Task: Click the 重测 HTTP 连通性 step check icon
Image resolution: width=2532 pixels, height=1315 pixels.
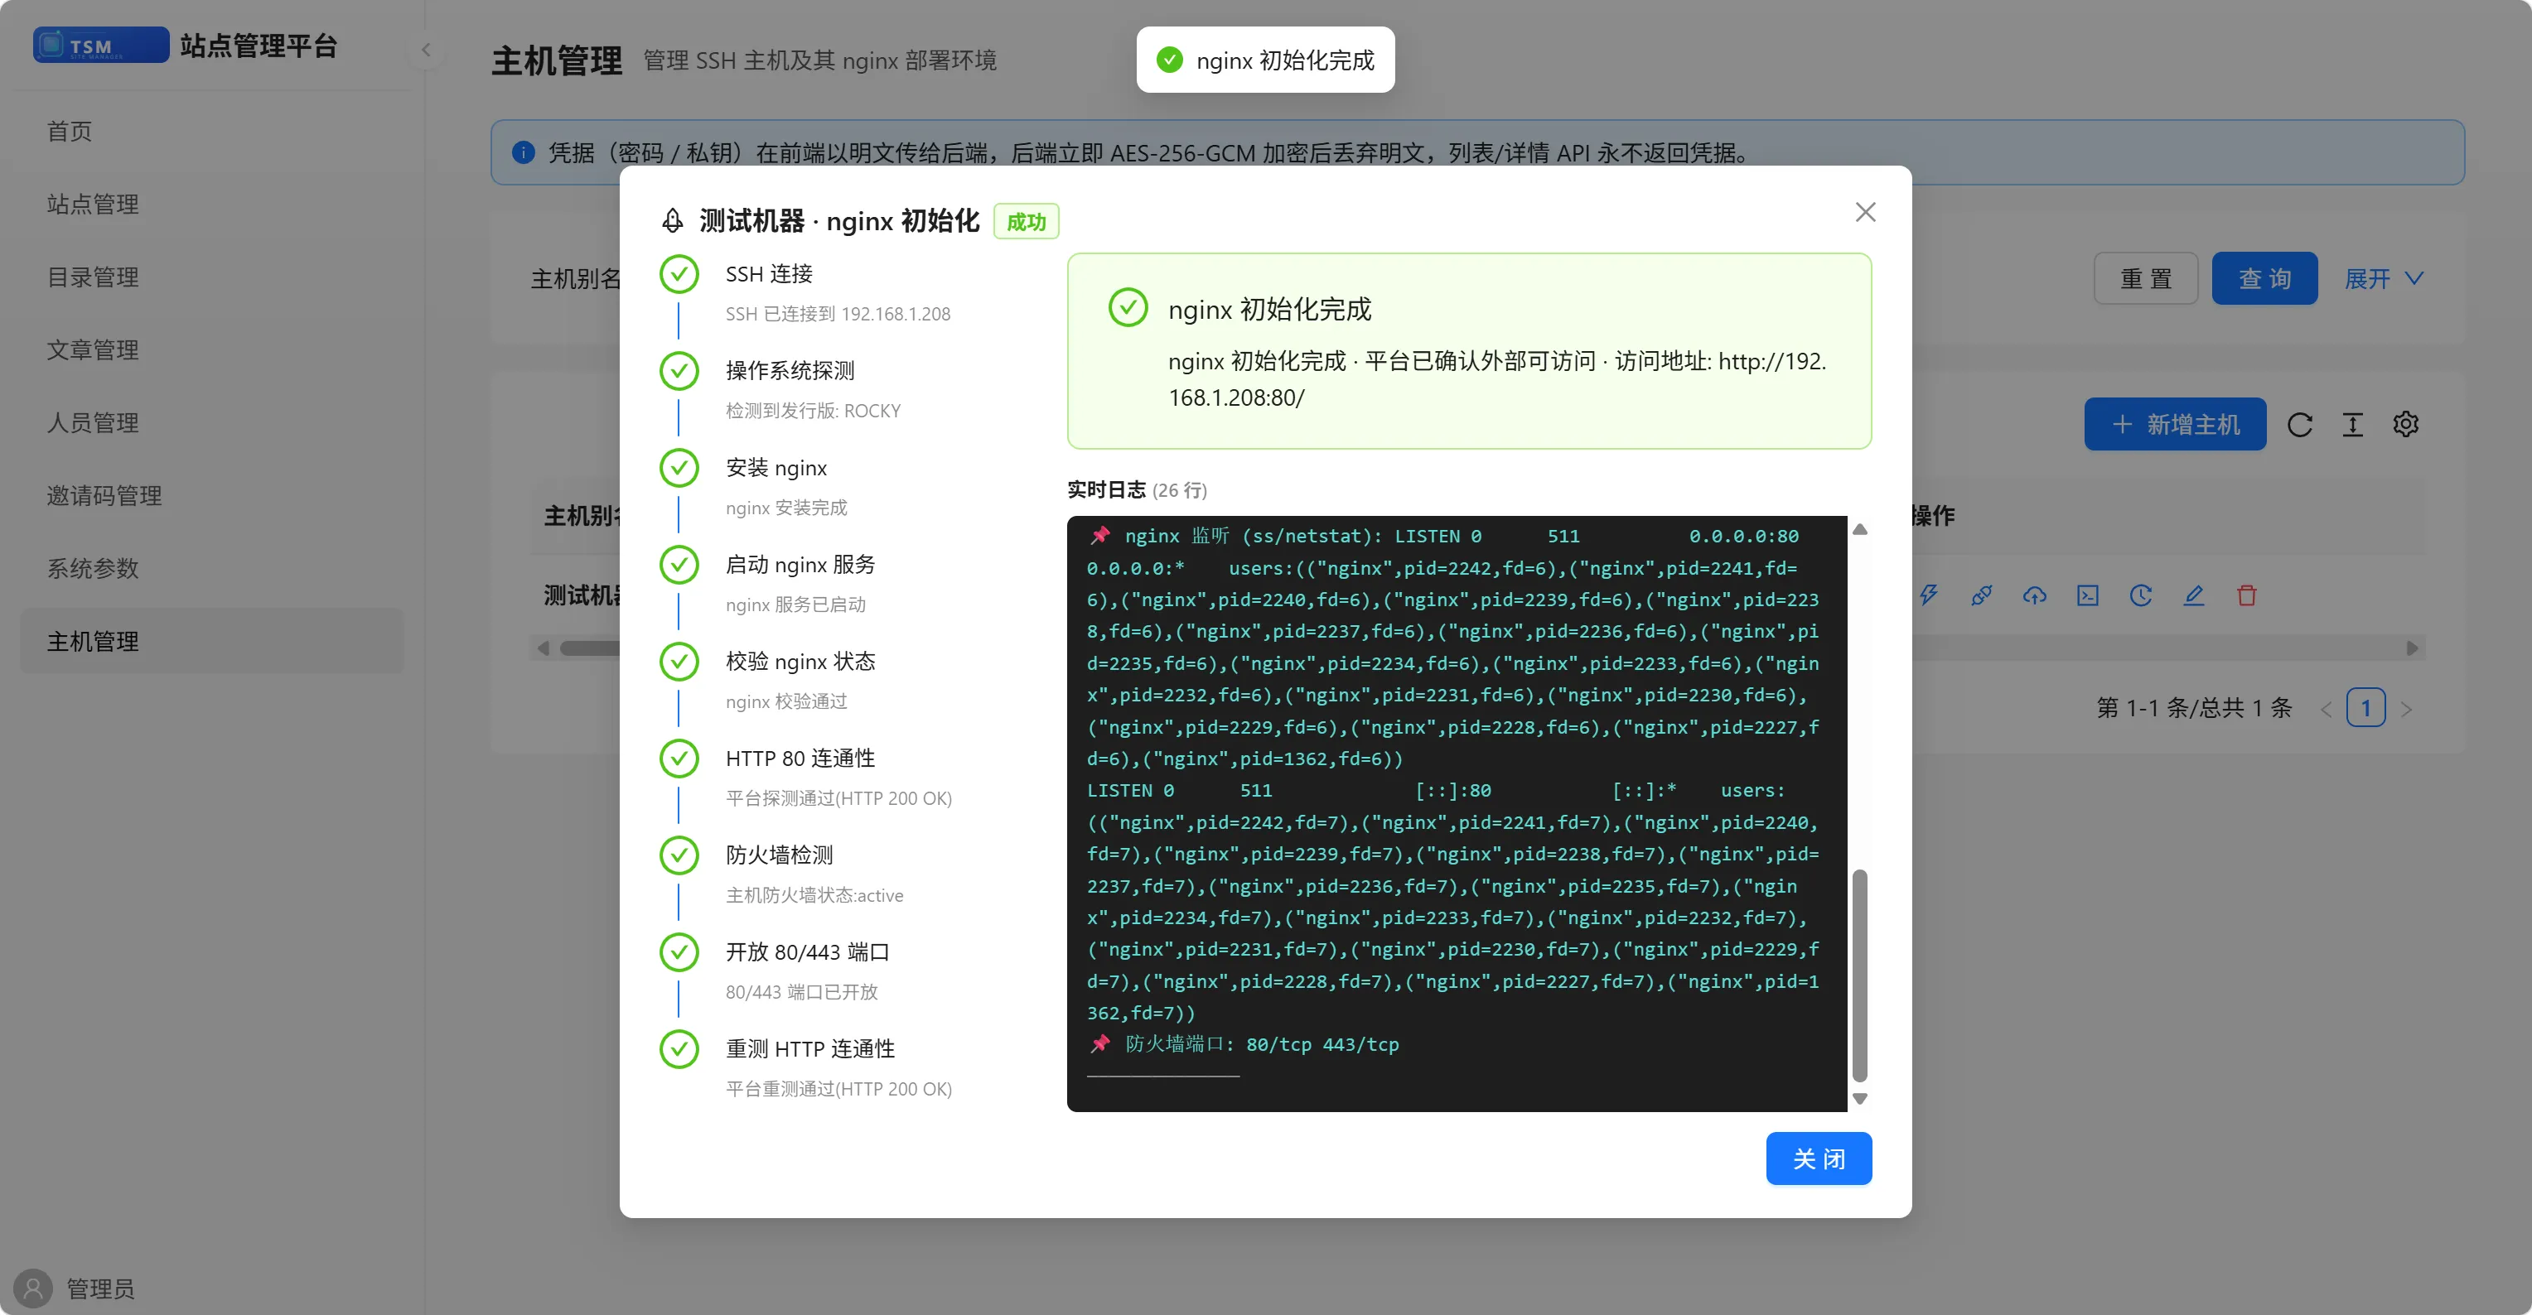Action: point(679,1050)
